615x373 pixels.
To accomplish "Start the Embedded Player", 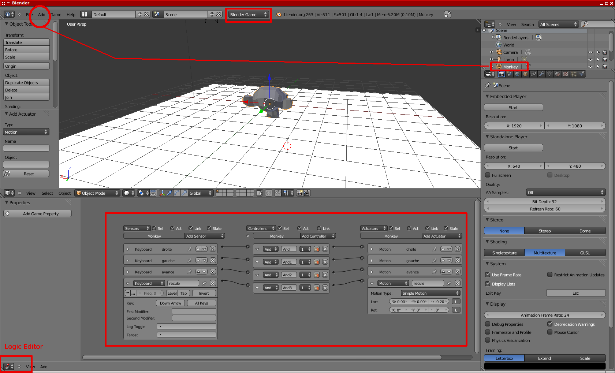I will pos(513,107).
